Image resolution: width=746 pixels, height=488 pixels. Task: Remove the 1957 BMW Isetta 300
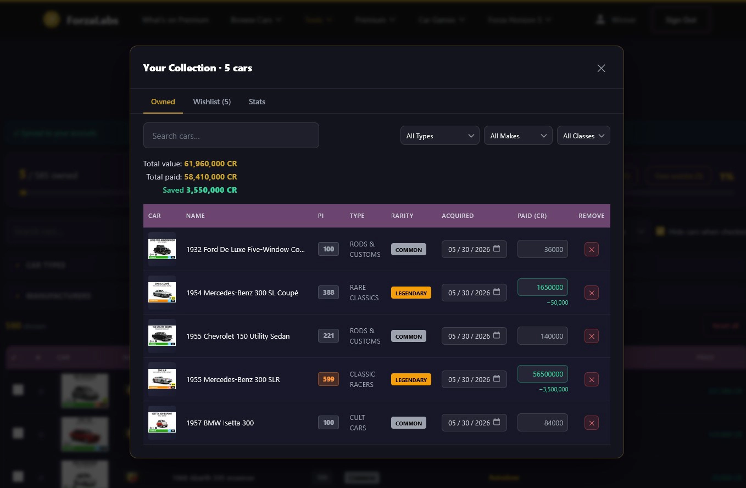(592, 423)
